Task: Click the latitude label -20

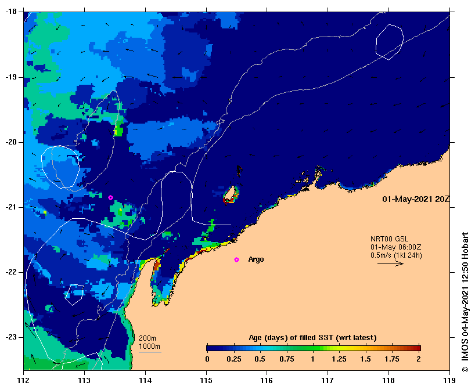Action: pos(10,142)
